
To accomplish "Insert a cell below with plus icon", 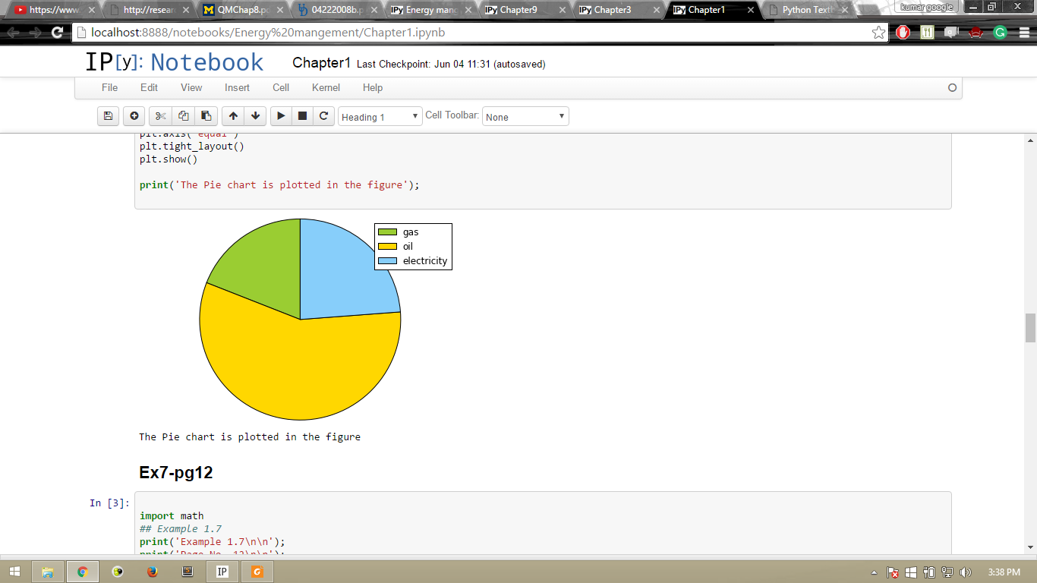I will pos(134,116).
